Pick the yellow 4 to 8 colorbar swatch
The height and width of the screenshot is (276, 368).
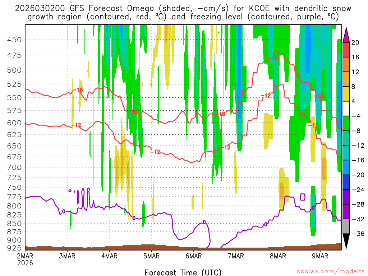[x=346, y=94]
